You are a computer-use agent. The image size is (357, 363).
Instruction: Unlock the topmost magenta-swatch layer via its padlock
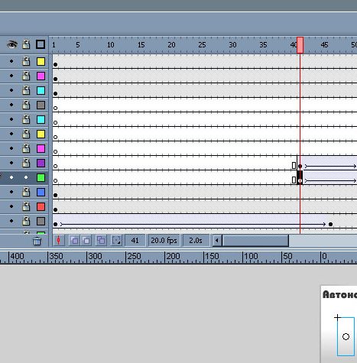pos(26,76)
